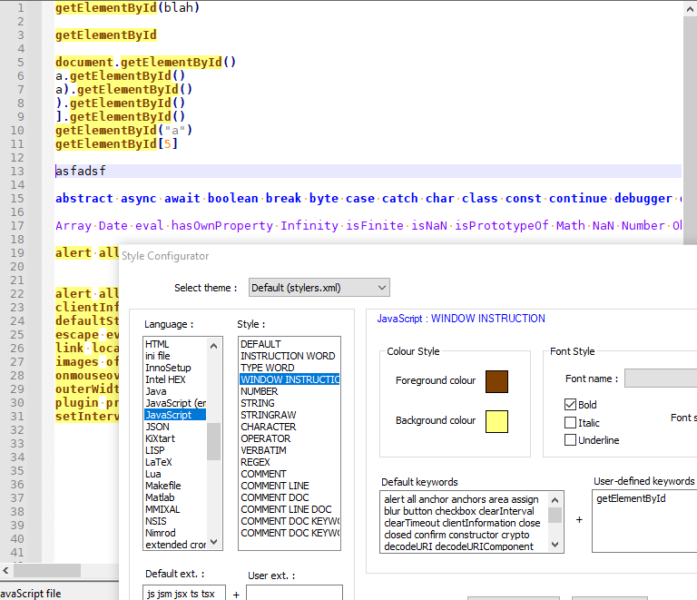697x600 pixels.
Task: Select WINDOW INSTRUCTION style
Action: 290,379
